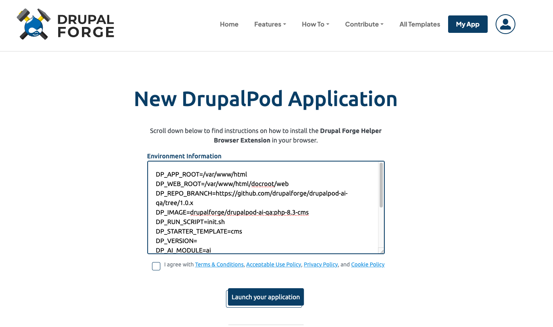Click the Drupal Forge logo
This screenshot has height=327, width=553.
coord(65,24)
